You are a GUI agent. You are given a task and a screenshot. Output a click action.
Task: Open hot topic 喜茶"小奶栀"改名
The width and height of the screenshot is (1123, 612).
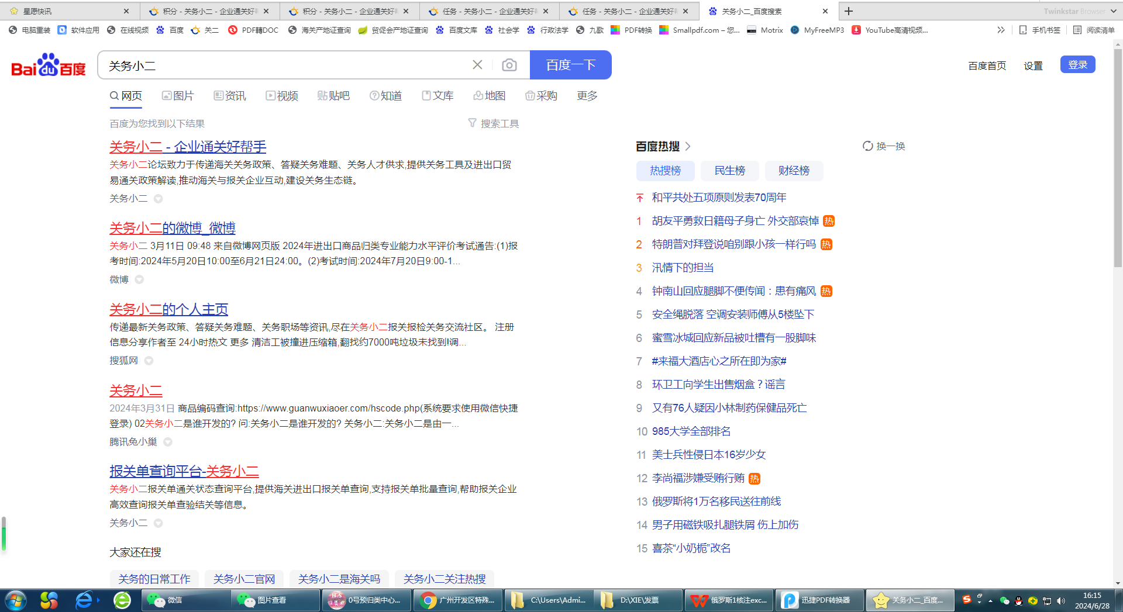point(691,548)
